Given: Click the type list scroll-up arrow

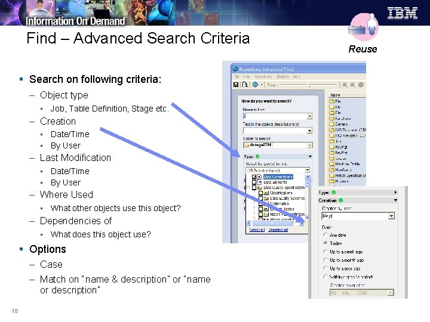Looking at the screenshot, I should (308, 177).
